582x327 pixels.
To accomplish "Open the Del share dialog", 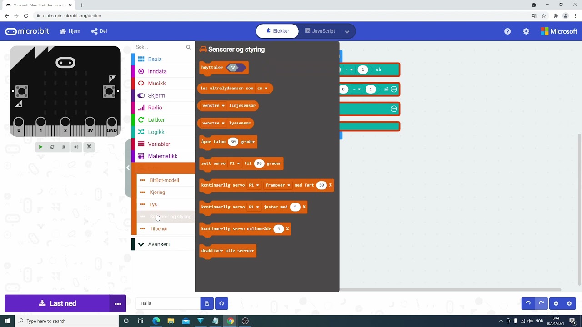I will click(99, 31).
